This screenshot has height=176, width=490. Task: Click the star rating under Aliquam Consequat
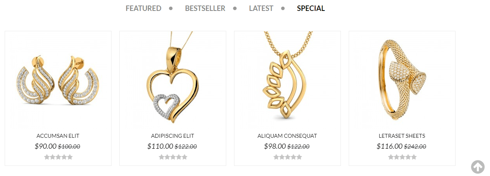tap(288, 157)
